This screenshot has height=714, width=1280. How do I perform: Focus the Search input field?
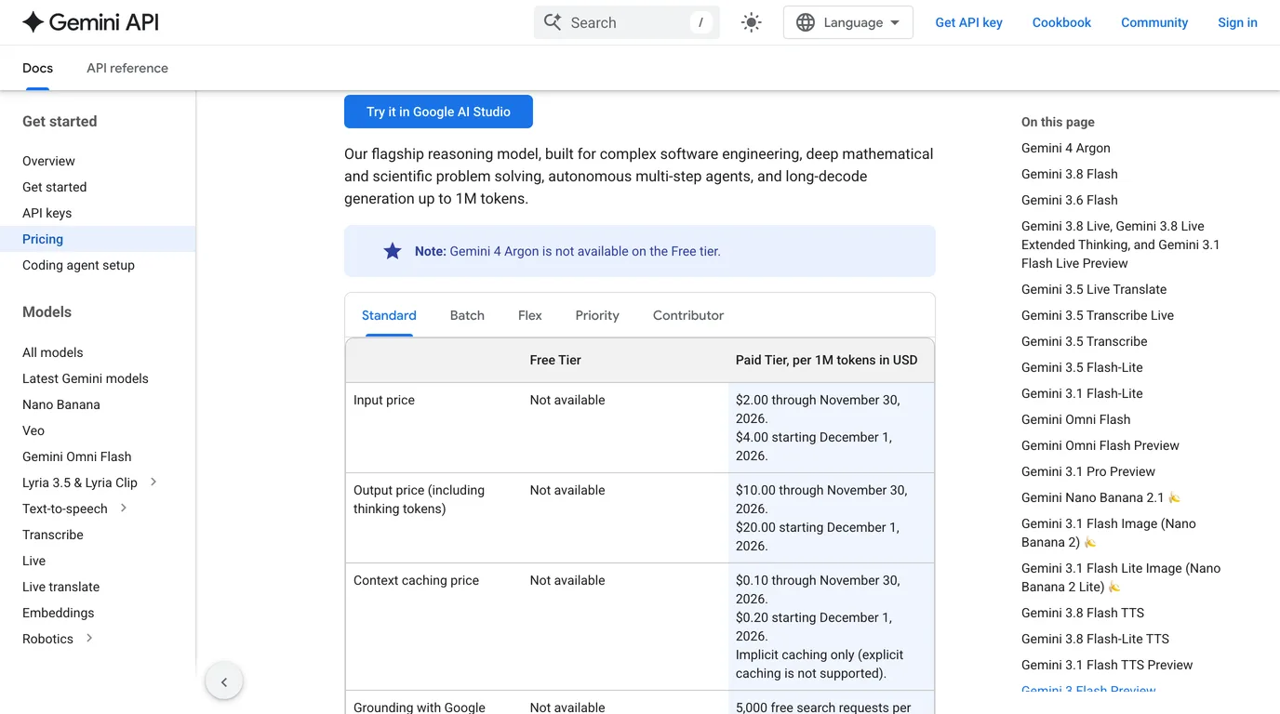pos(627,22)
